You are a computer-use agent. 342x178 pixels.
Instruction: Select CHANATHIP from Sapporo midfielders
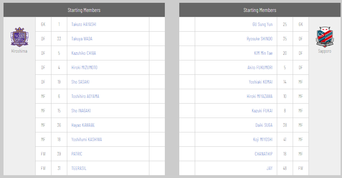263,154
